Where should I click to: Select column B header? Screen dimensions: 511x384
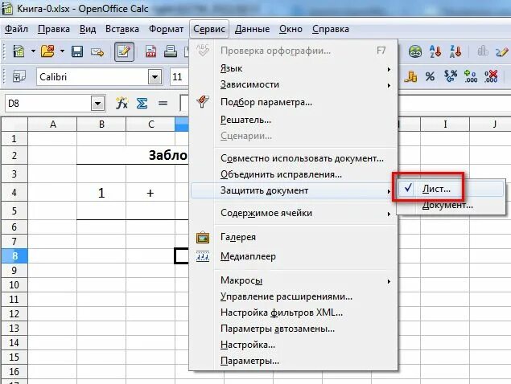[101, 124]
